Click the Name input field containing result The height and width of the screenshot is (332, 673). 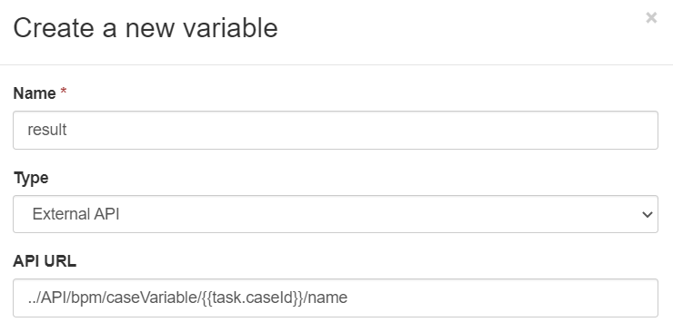[336, 130]
